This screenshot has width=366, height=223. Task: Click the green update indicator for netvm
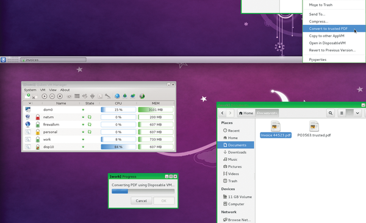pos(90,117)
